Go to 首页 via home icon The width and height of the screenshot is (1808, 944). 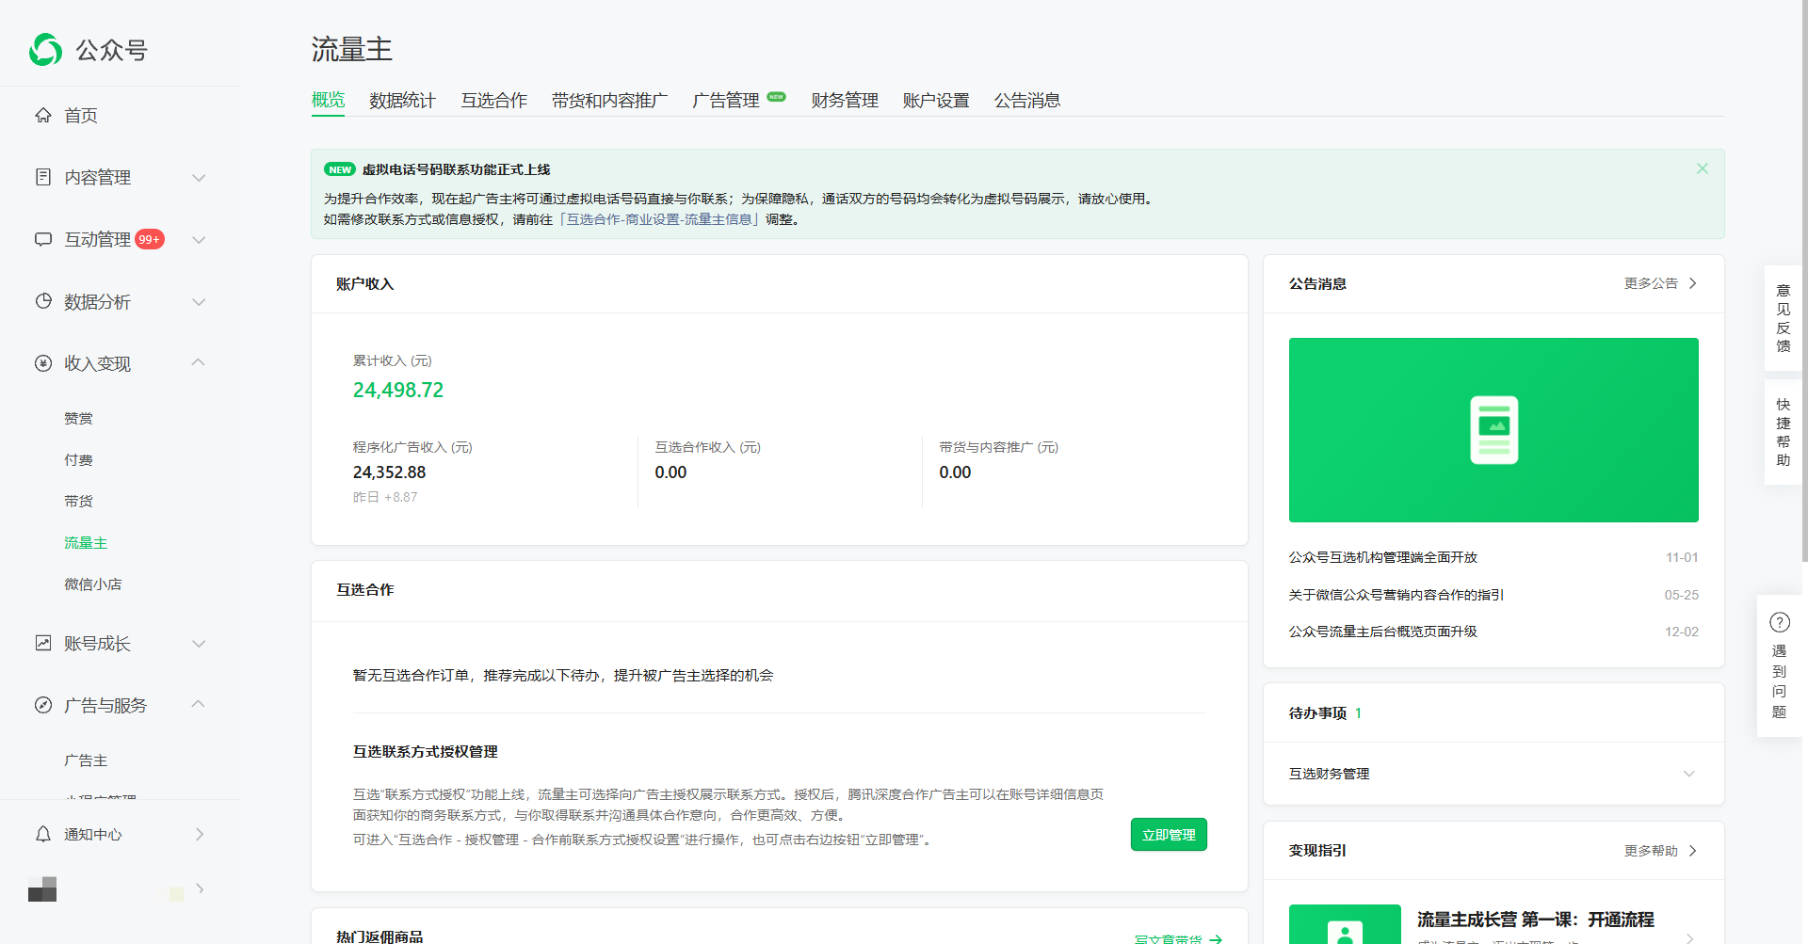point(43,116)
